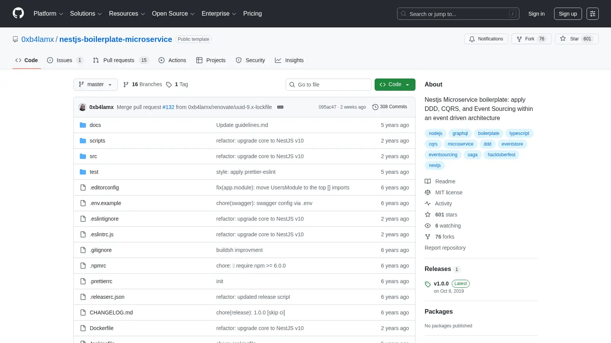
Task: Switch to the Insights tab
Action: pos(289,60)
